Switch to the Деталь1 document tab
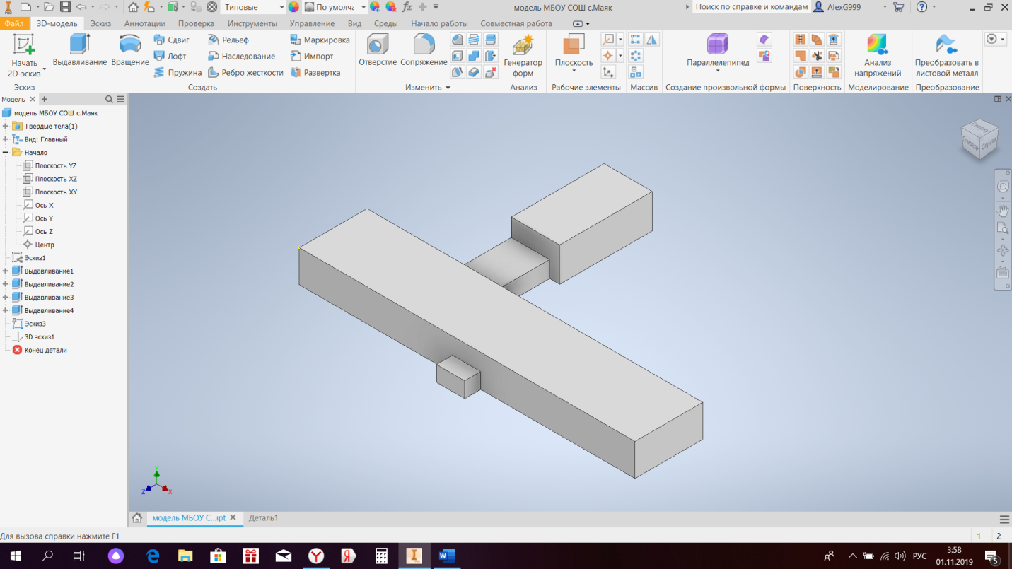 (263, 518)
